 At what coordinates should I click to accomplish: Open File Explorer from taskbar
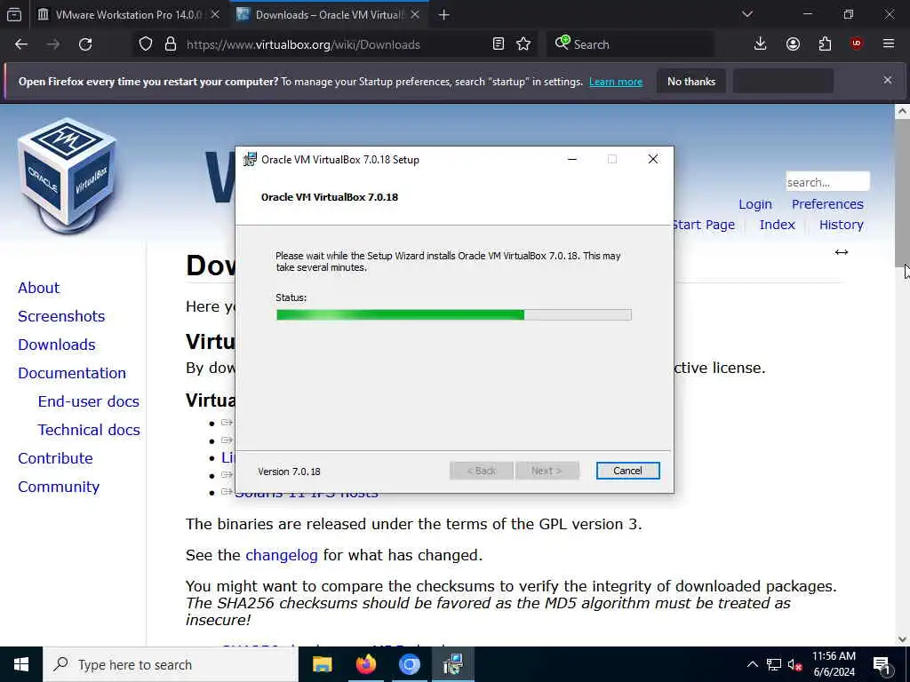[x=322, y=664]
